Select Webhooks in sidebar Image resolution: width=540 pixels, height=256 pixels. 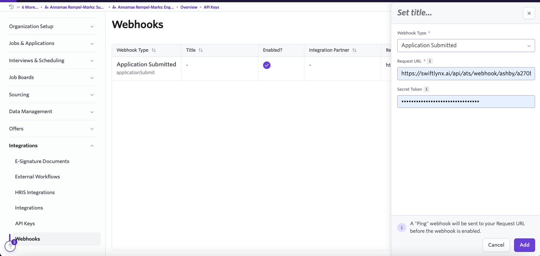[x=56, y=239]
